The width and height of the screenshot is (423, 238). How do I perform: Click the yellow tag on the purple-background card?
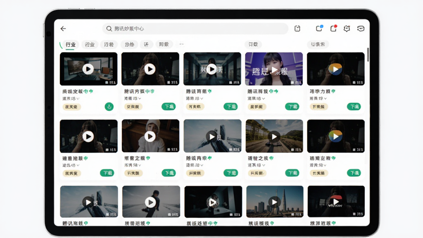tap(257, 107)
